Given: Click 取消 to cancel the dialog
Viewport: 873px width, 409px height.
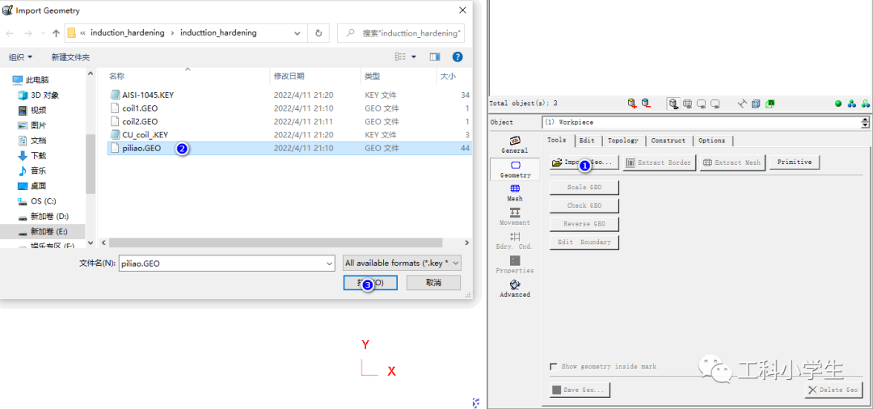Looking at the screenshot, I should point(434,283).
